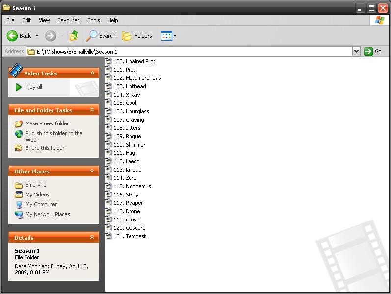The image size is (391, 294).
Task: Click the Smallville folder icon
Action: click(x=19, y=185)
